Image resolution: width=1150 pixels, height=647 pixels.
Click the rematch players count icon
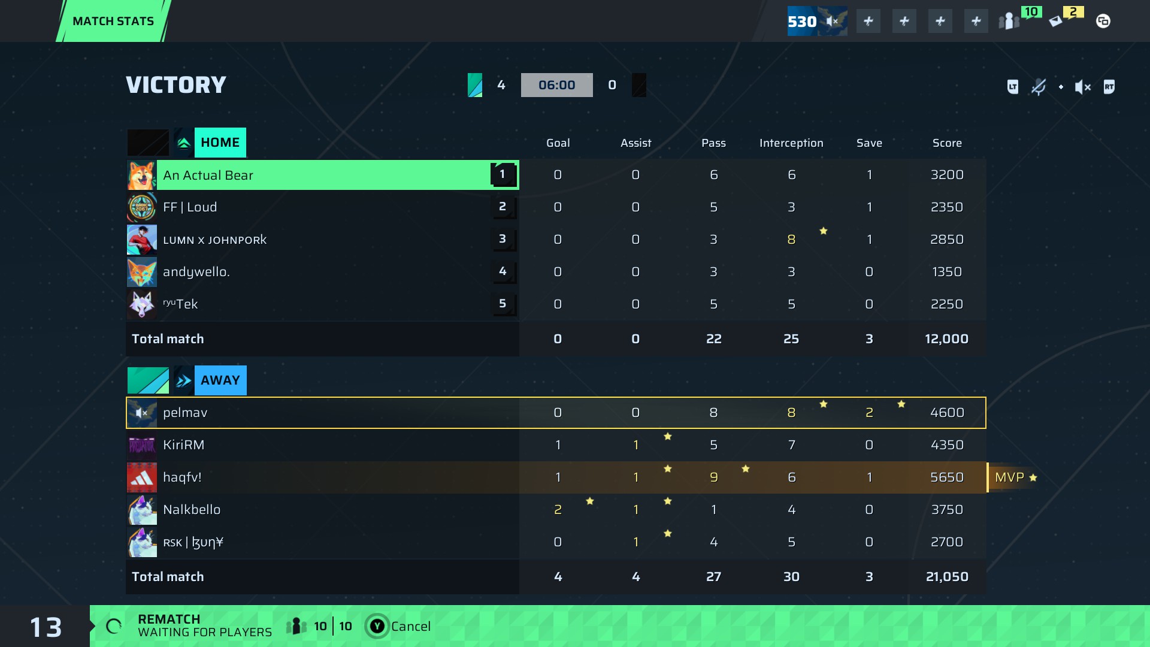pyautogui.click(x=296, y=627)
